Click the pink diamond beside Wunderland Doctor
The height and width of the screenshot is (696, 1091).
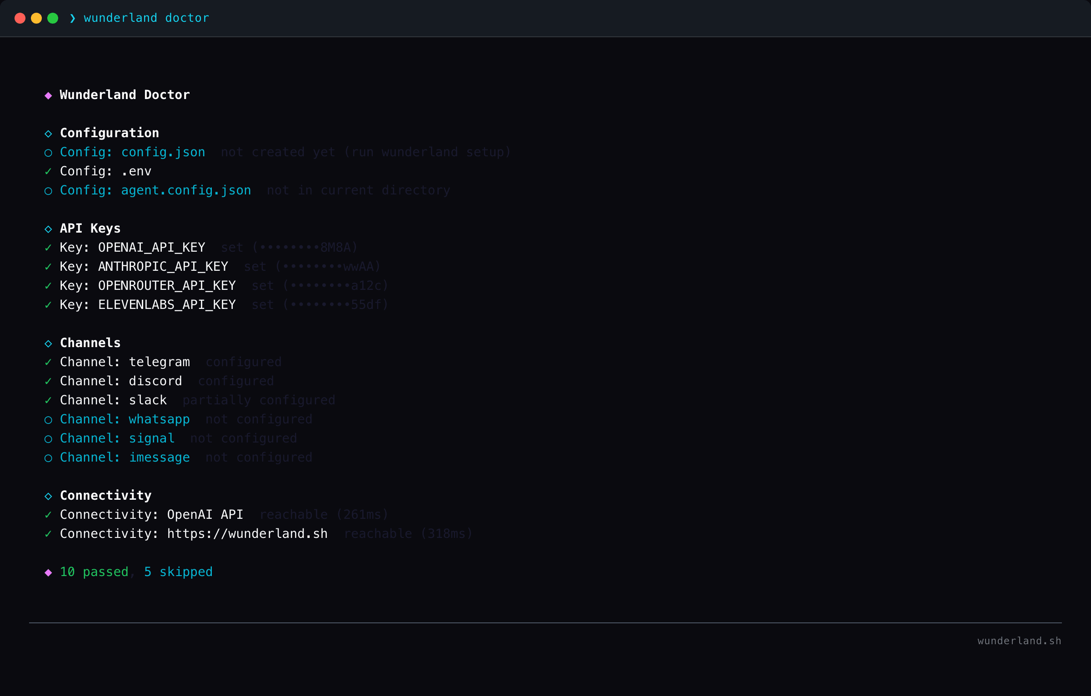point(49,95)
